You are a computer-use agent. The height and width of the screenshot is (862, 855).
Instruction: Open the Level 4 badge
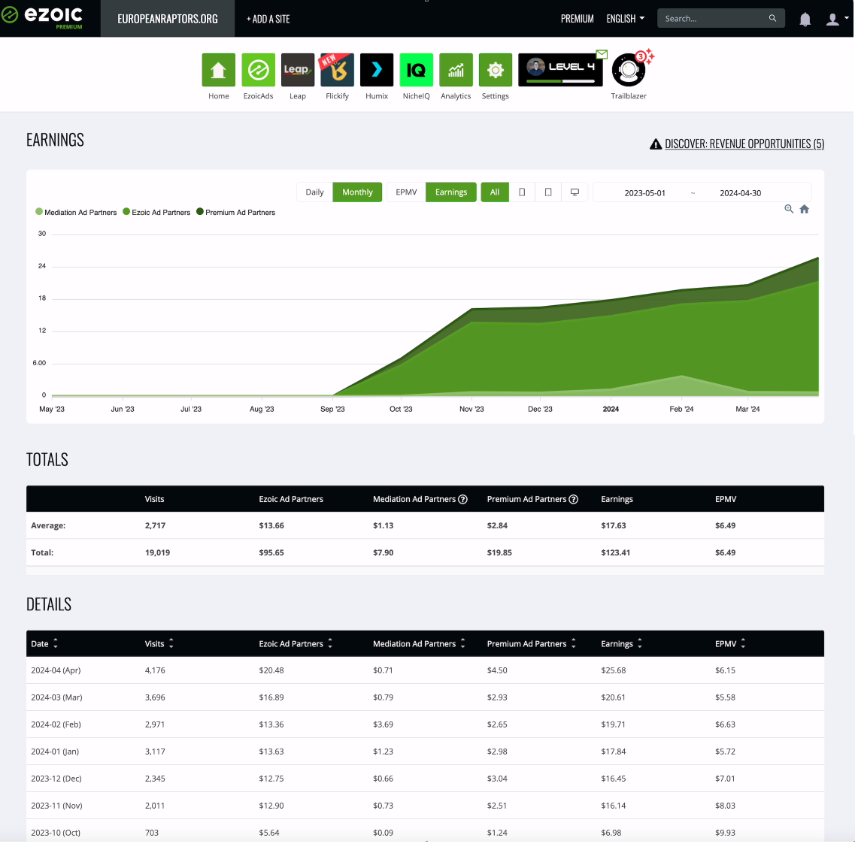(x=560, y=70)
